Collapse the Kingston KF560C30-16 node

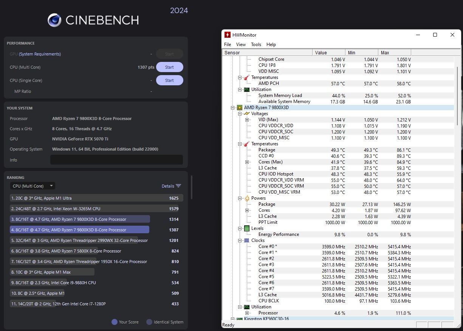click(x=233, y=319)
